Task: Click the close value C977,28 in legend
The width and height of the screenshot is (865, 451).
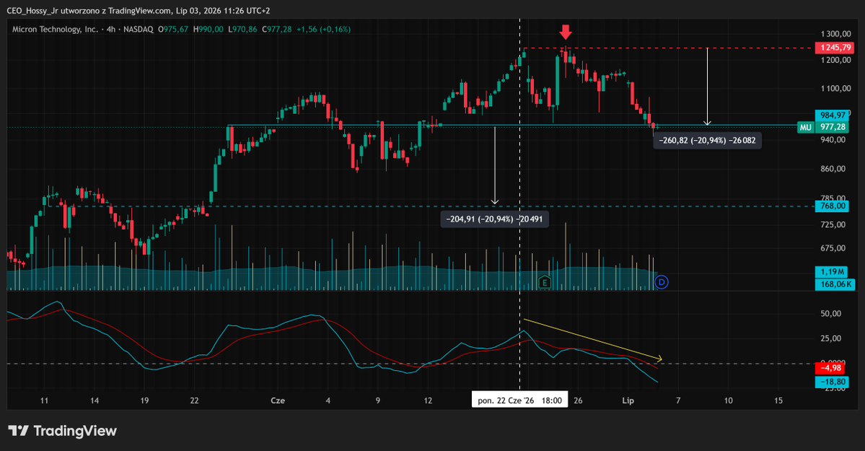Action: tap(277, 30)
